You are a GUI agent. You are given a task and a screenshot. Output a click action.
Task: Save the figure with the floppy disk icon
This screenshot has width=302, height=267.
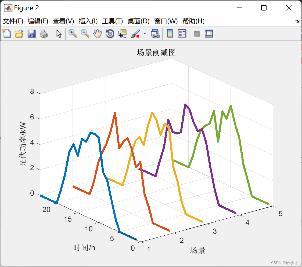coord(31,34)
